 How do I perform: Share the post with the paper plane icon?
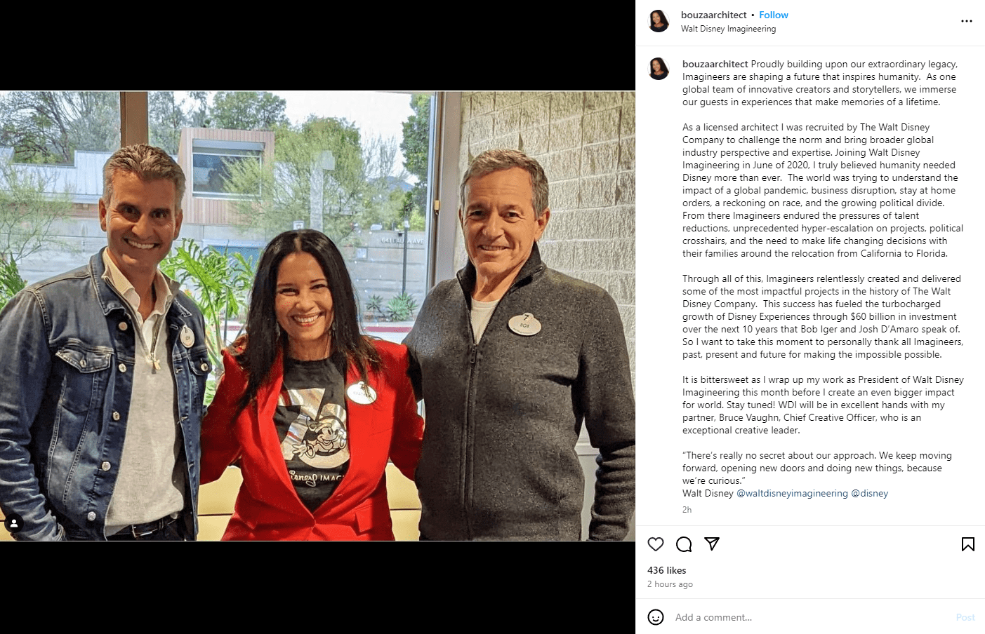(712, 544)
